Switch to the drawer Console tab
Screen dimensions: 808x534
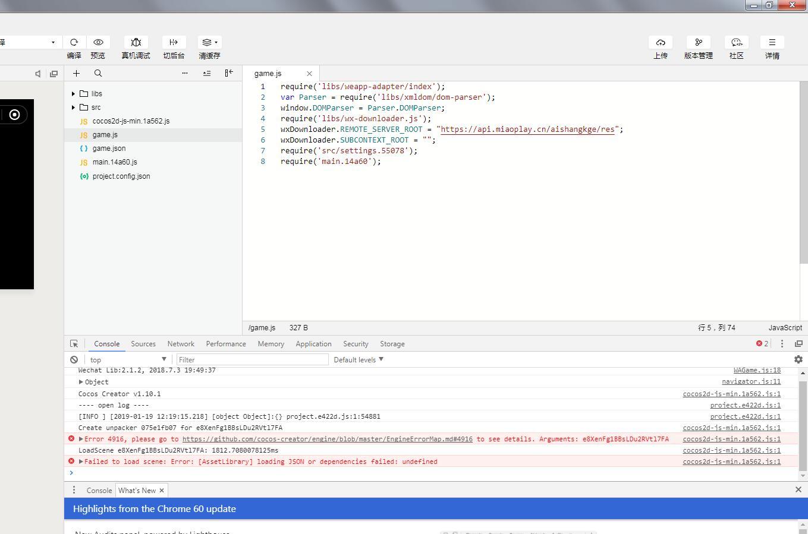(x=99, y=491)
